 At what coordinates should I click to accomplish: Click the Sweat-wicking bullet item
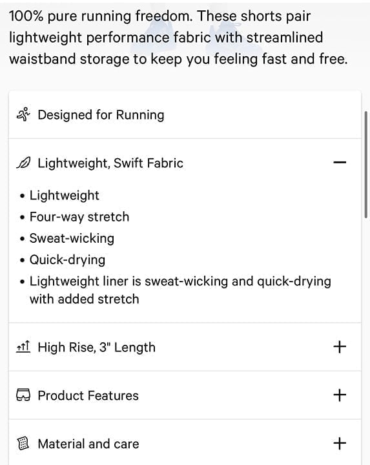click(72, 238)
